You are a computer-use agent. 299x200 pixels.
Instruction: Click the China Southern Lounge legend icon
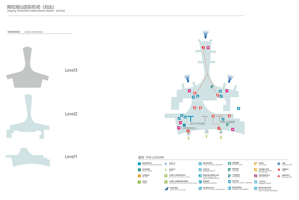coord(166,188)
